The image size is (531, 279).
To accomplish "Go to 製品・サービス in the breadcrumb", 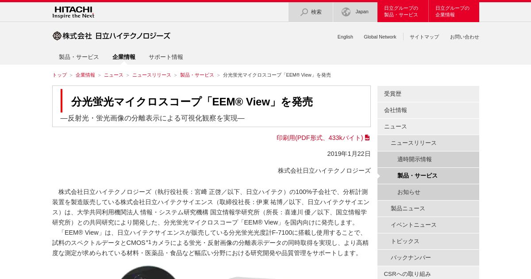I will click(x=197, y=75).
